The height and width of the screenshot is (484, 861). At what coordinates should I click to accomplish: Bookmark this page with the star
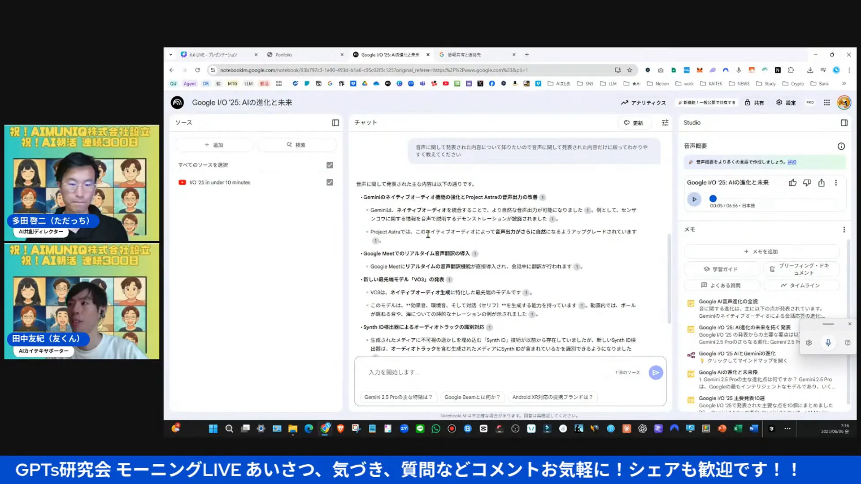(630, 70)
